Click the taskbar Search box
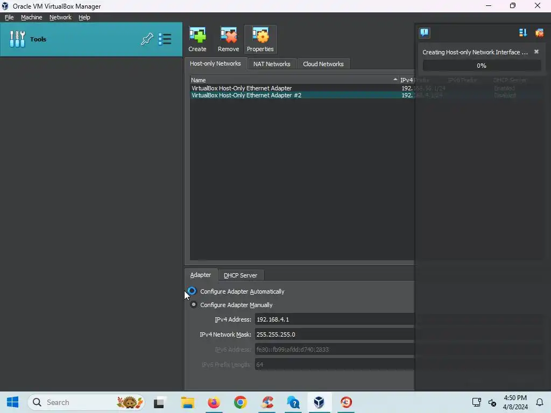Image resolution: width=551 pixels, height=413 pixels. click(86, 402)
